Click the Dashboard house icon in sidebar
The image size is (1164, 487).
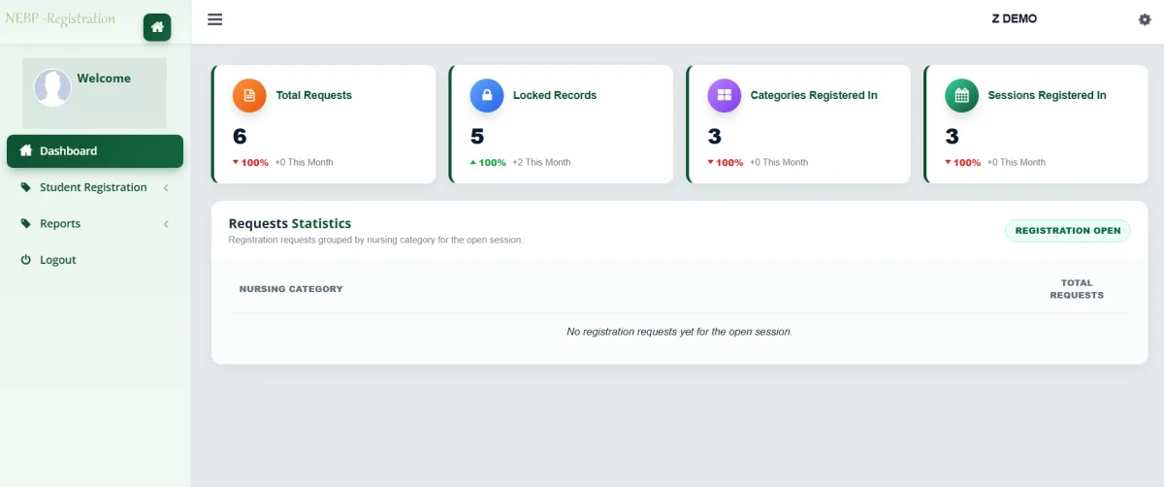(x=26, y=150)
